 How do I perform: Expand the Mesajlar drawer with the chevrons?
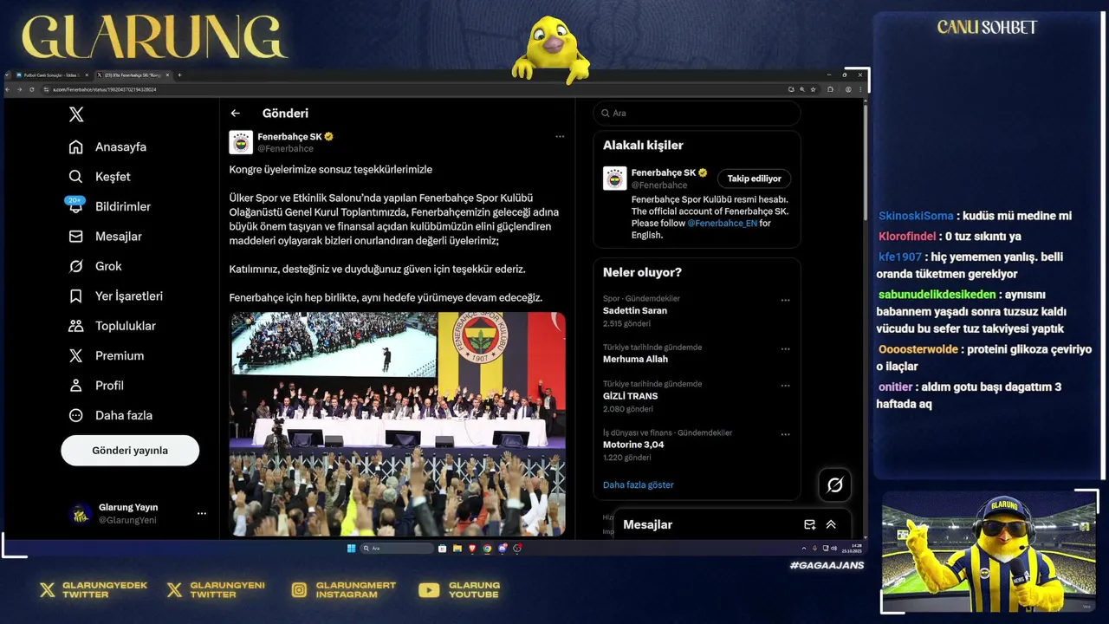coord(831,524)
